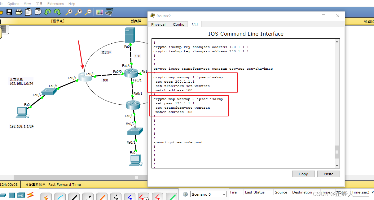Viewport: 374px width, 200px height.
Task: Pick the console light-blue cable icon
Action: [60, 197]
